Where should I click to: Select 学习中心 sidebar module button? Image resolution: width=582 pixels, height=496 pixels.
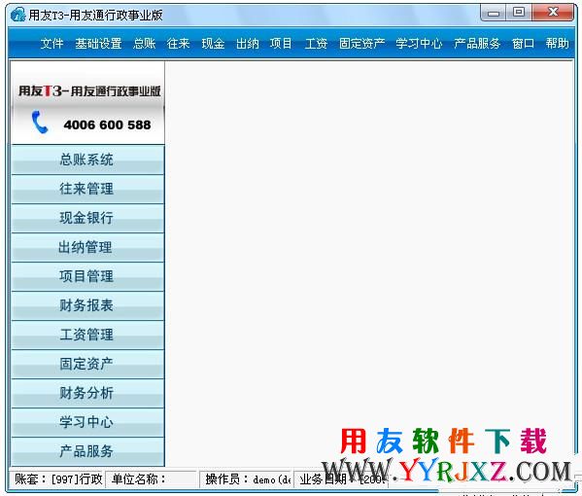point(87,422)
